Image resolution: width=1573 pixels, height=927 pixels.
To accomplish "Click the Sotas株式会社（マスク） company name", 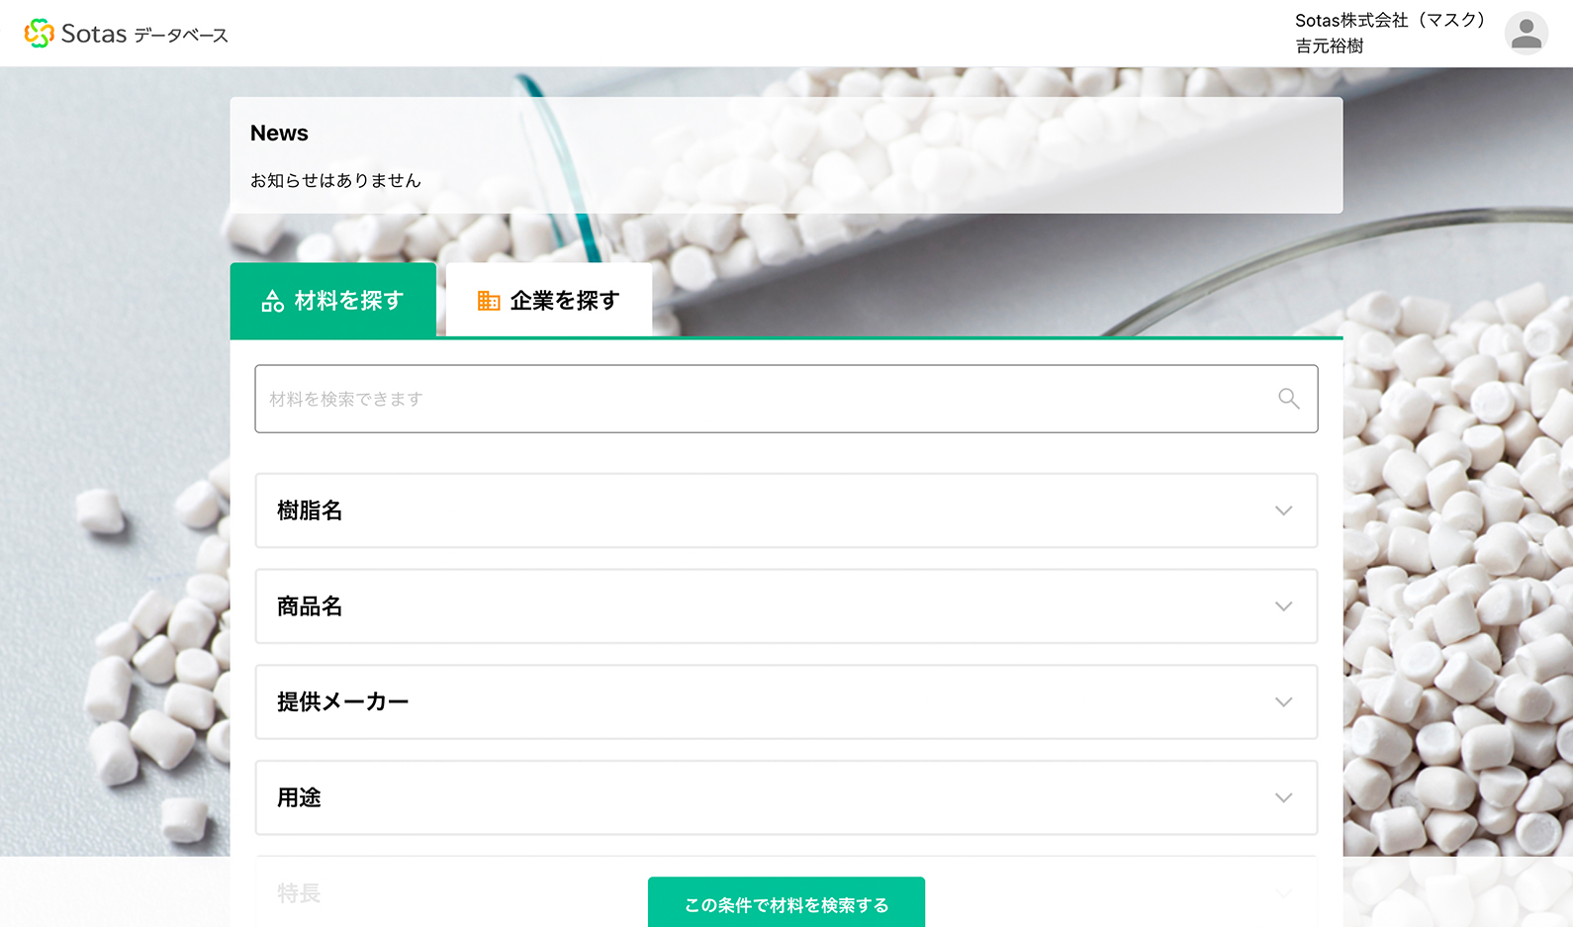I will tap(1390, 20).
